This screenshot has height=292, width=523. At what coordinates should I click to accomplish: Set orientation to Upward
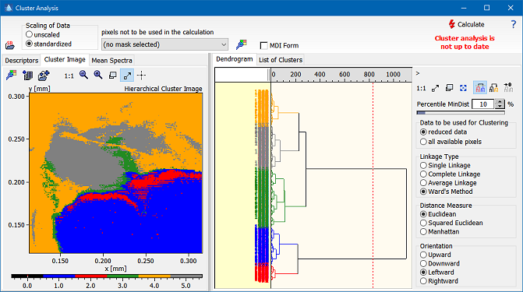pos(436,255)
